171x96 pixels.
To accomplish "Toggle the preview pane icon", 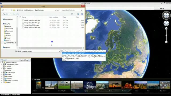I will point(78,14).
